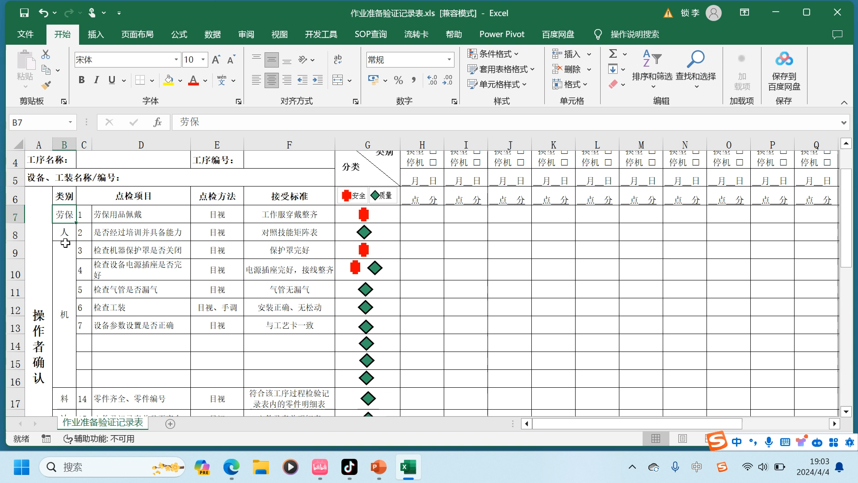Check the 停机 checkbox in column J
858x483 pixels.
point(520,163)
